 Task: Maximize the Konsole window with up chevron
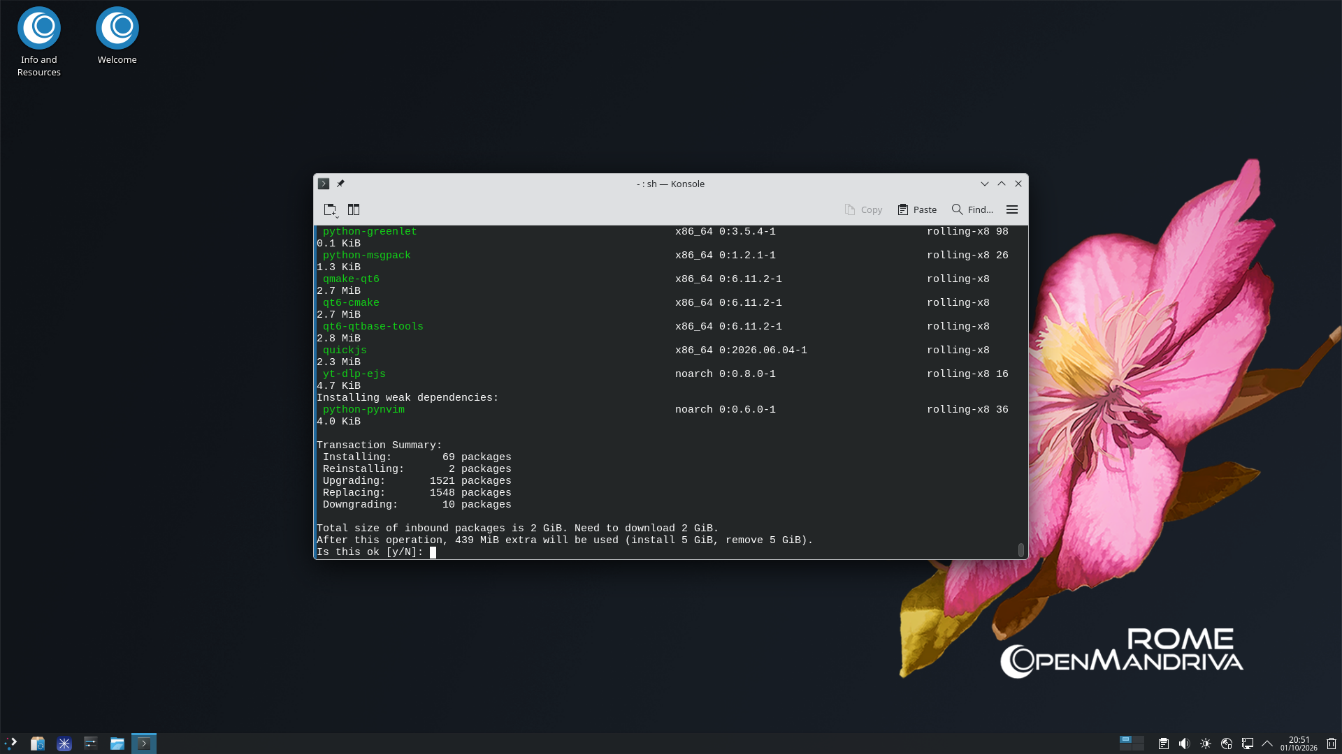[1002, 184]
